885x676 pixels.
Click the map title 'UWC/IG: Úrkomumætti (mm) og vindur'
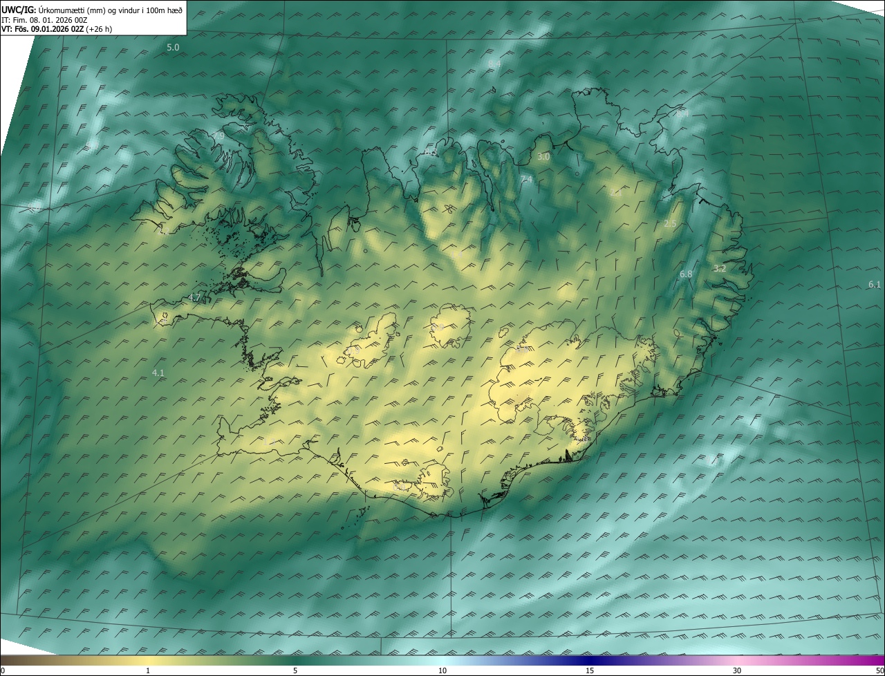[92, 10]
